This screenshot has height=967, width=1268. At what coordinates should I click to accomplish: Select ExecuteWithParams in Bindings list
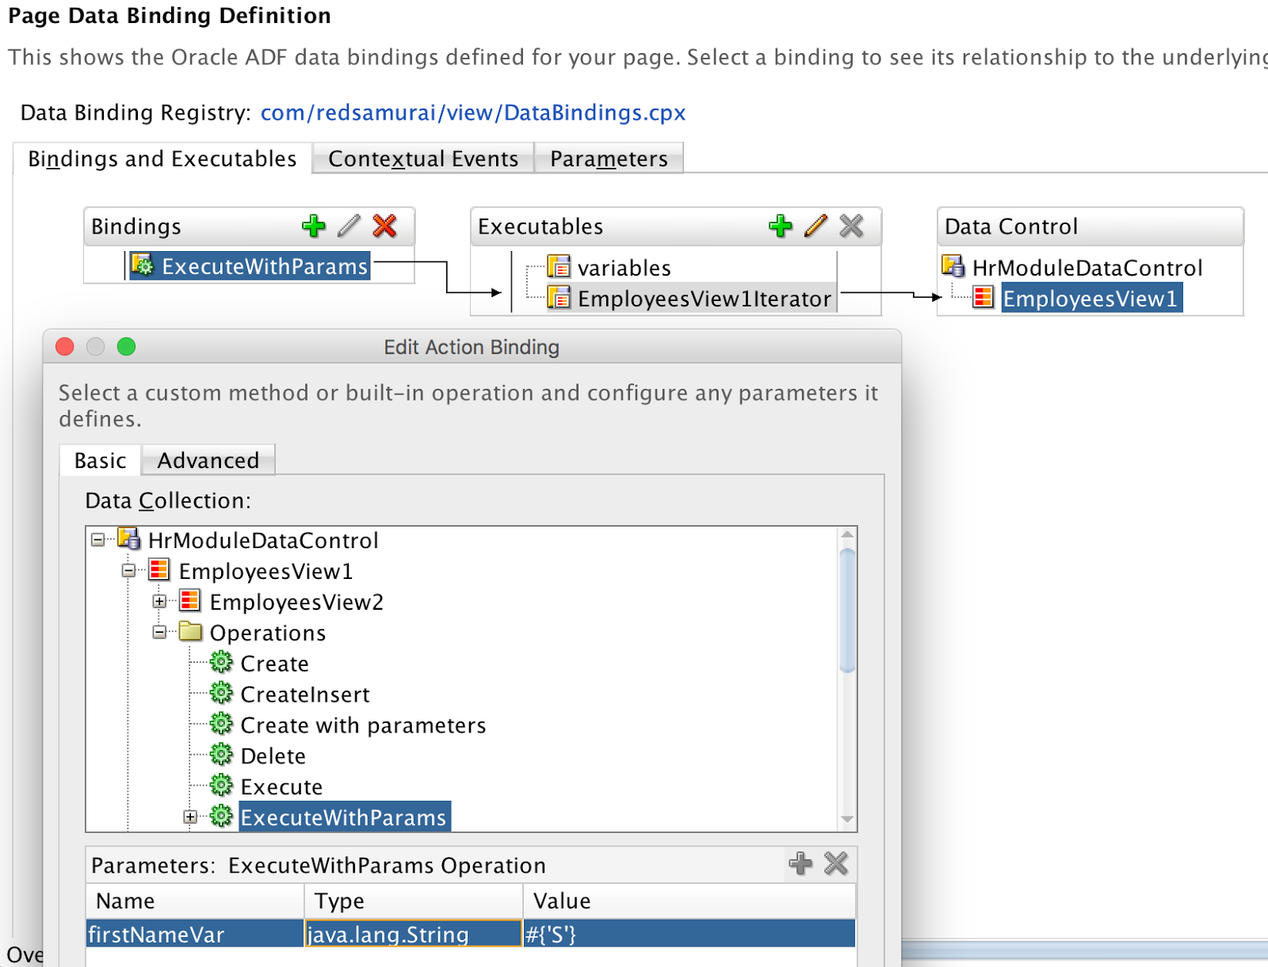click(x=265, y=266)
